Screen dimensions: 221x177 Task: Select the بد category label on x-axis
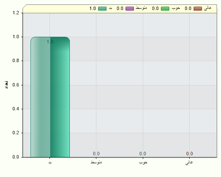click(x=50, y=162)
